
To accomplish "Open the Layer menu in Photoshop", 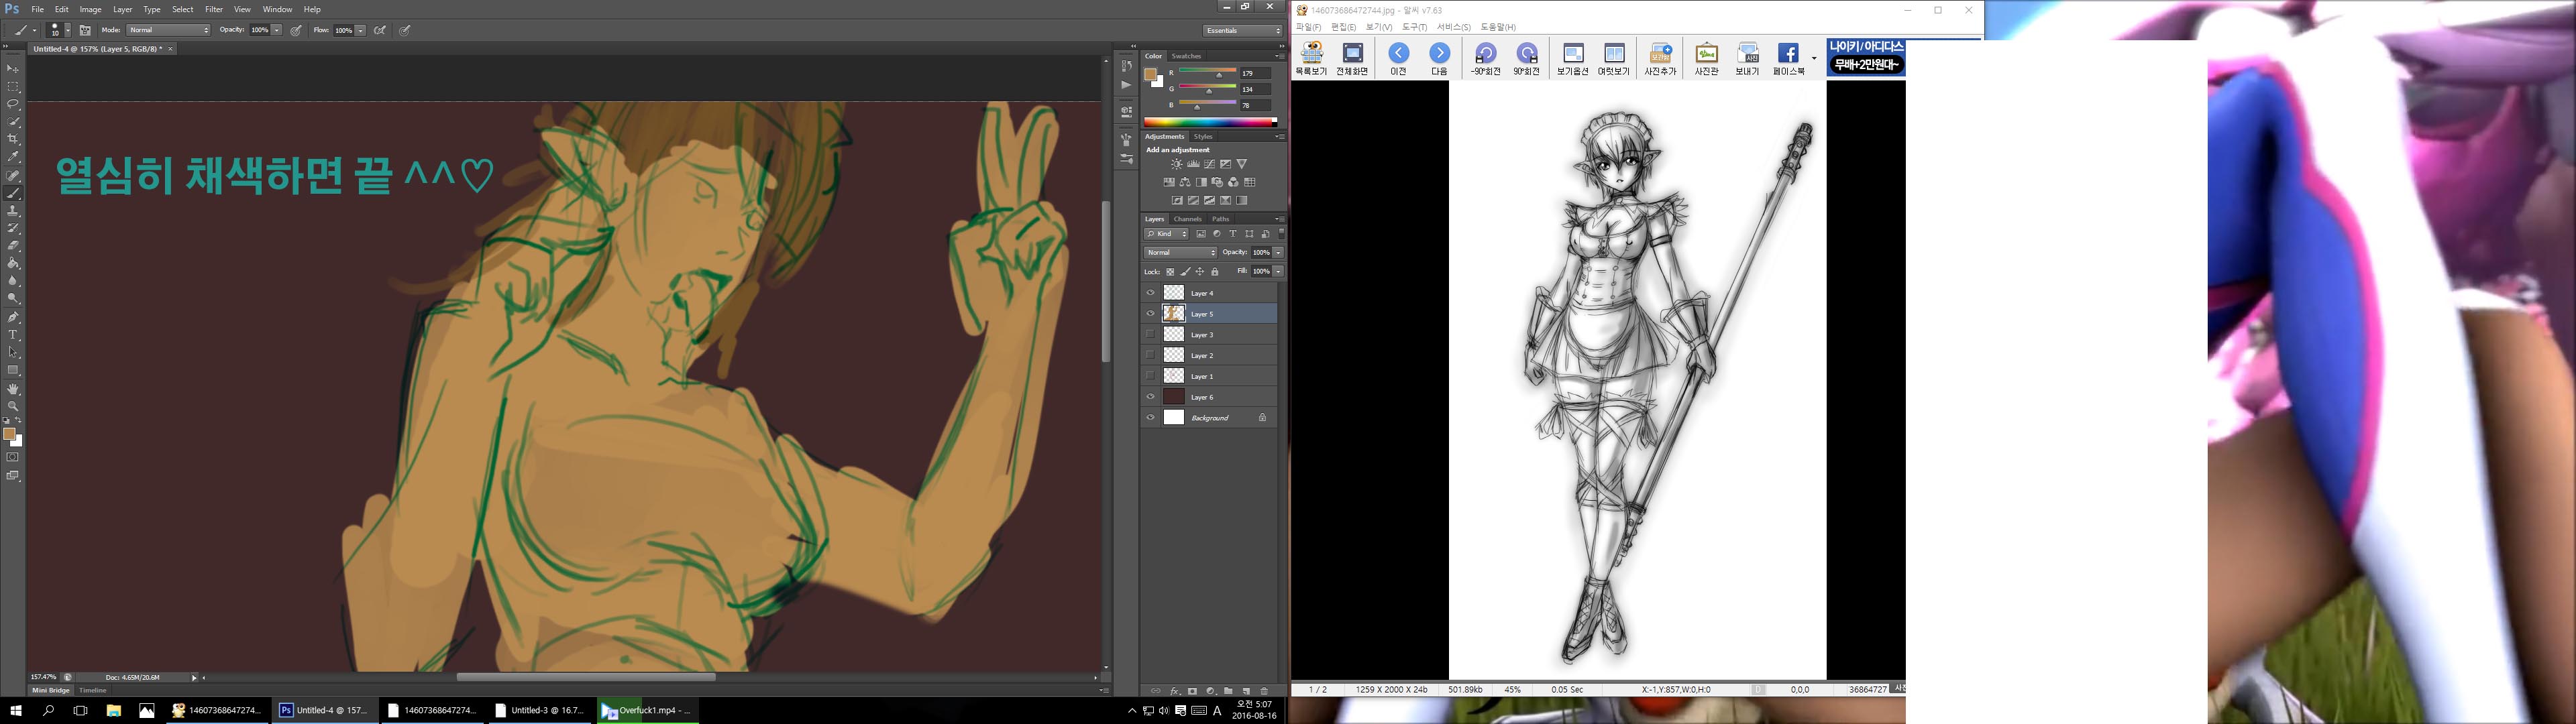I will pyautogui.click(x=123, y=9).
